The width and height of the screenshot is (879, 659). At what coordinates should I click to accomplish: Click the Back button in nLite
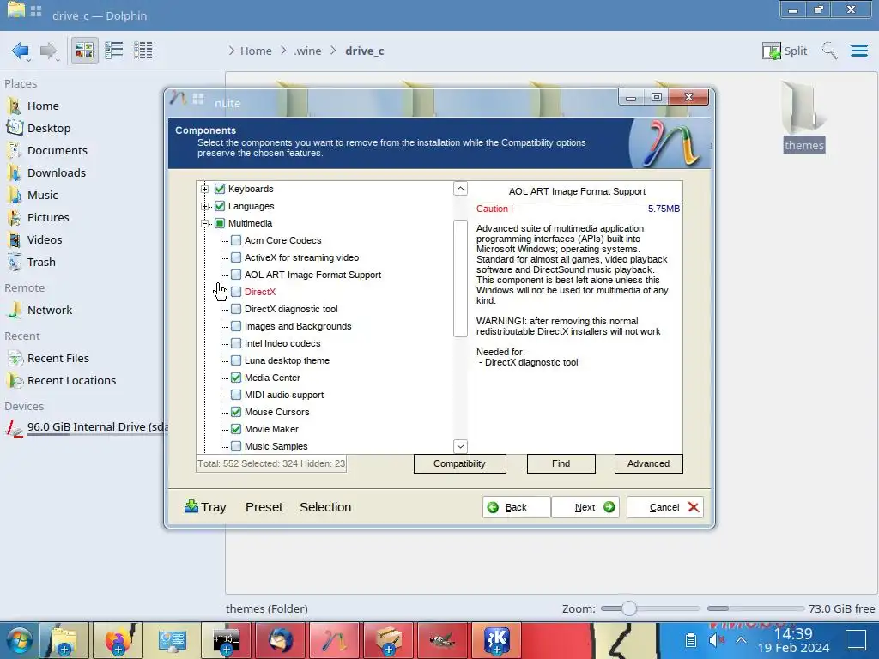[516, 507]
